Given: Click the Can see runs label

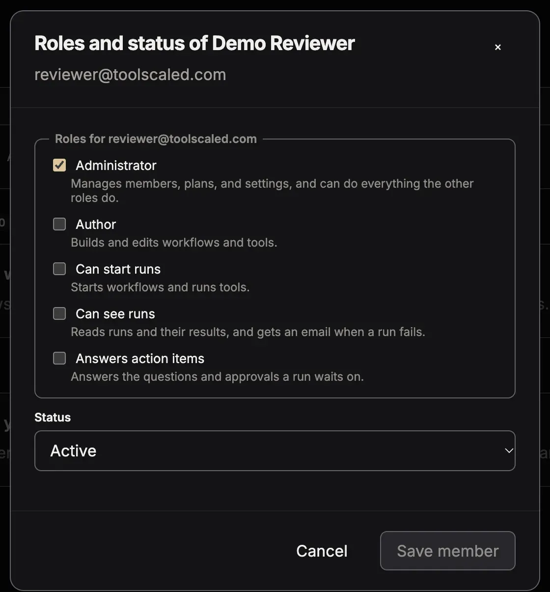Looking at the screenshot, I should tap(115, 314).
